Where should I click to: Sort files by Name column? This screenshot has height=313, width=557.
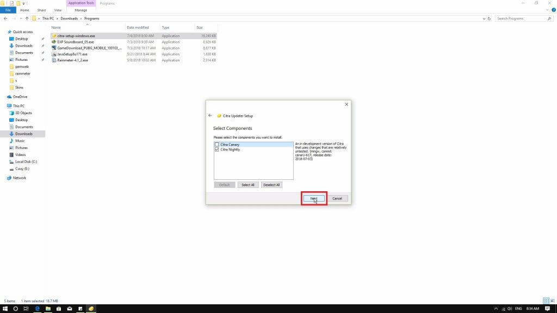(x=87, y=27)
